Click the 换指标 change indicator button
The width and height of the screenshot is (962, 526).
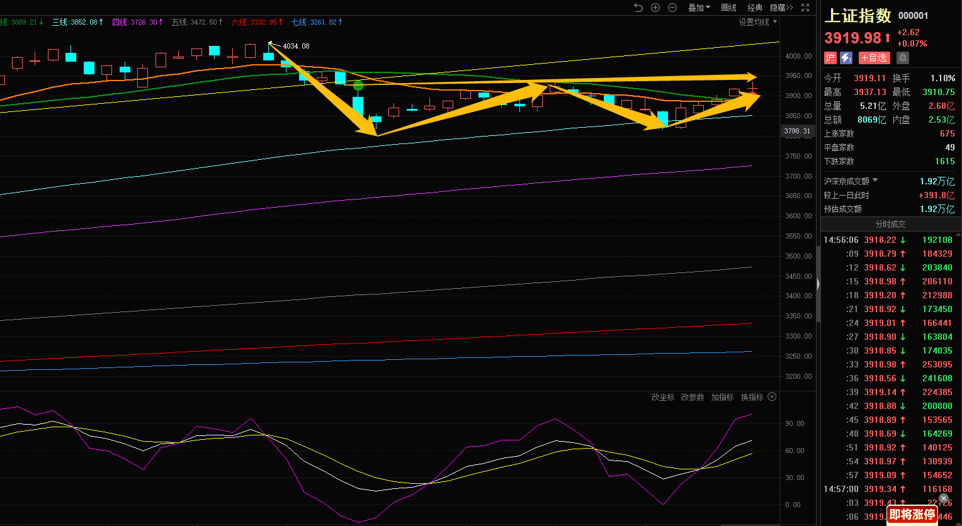click(x=752, y=397)
